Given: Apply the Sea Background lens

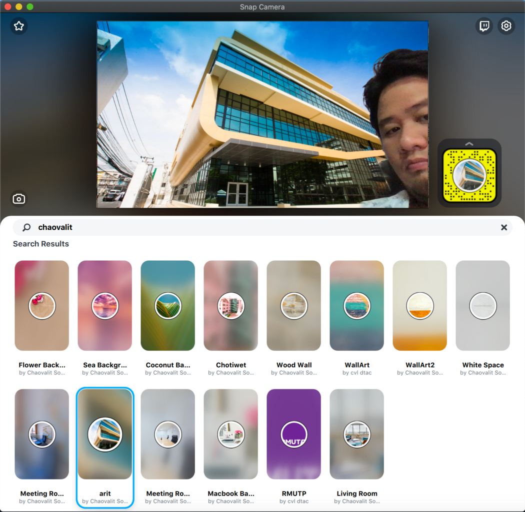Looking at the screenshot, I should click(x=104, y=305).
